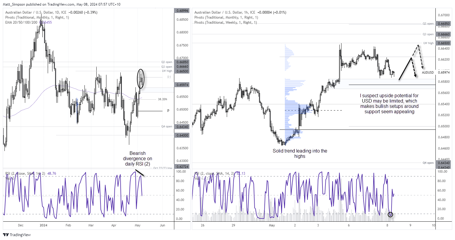Click the '26' date on the 1h time axis
Viewport: 455px width, 240px height.
tap(202, 225)
